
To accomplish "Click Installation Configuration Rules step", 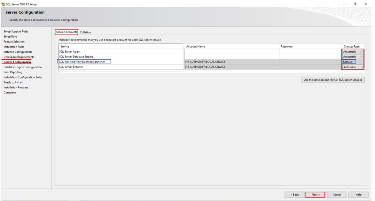I will tap(23, 77).
